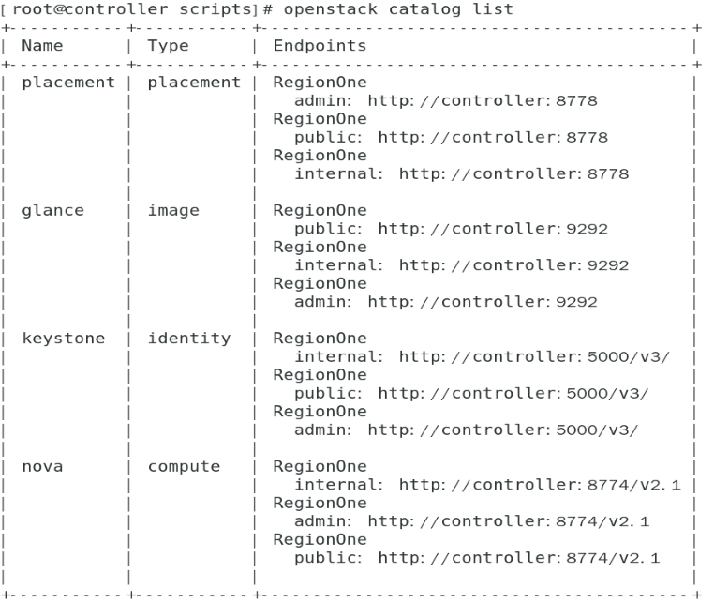This screenshot has width=714, height=603.
Task: Click the Type column header
Action: pyautogui.click(x=168, y=46)
